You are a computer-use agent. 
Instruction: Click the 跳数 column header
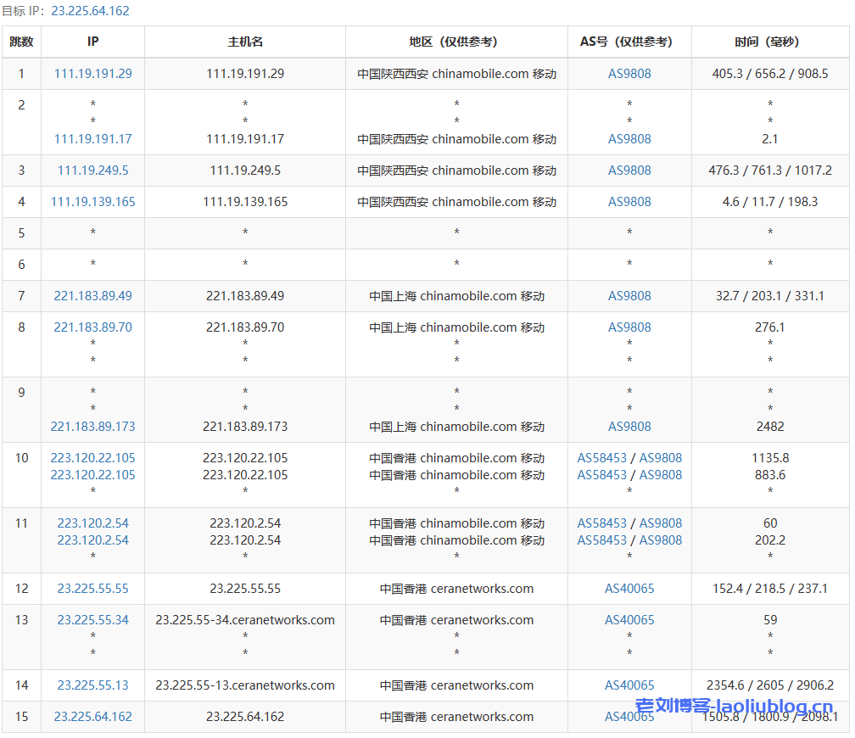coord(22,42)
